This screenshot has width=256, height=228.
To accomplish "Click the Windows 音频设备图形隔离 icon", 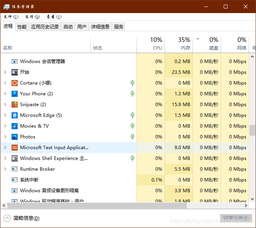I will (15, 191).
